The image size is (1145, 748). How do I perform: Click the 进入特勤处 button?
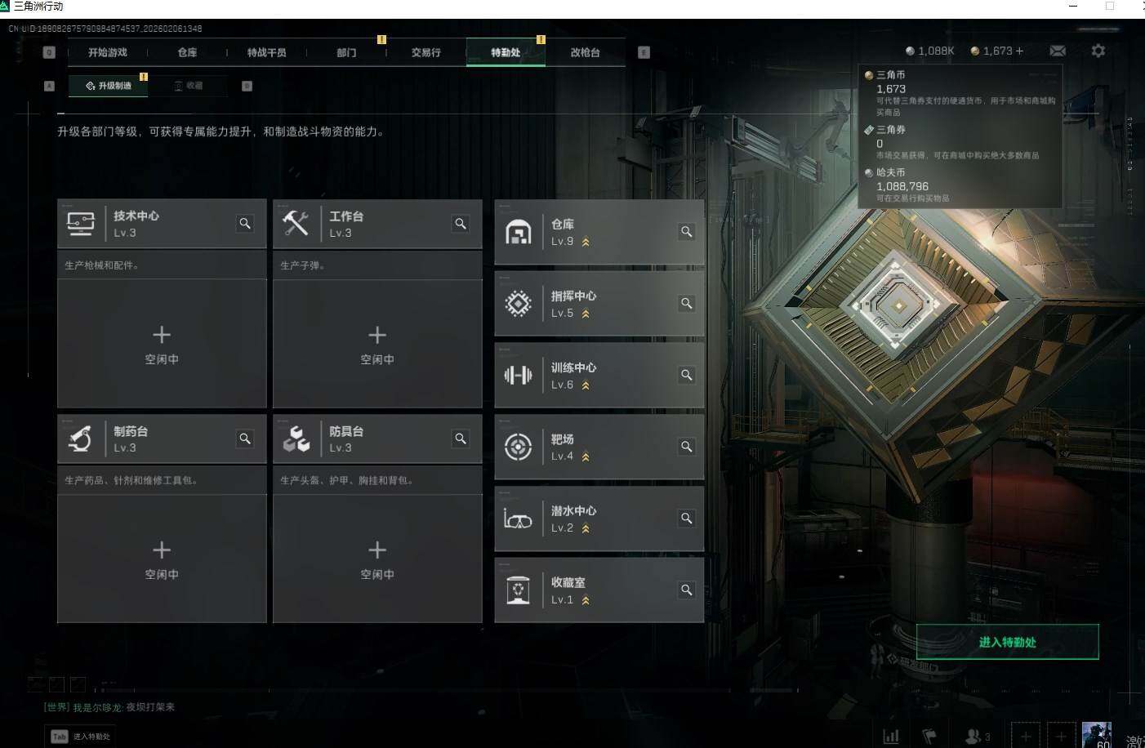tap(1008, 642)
